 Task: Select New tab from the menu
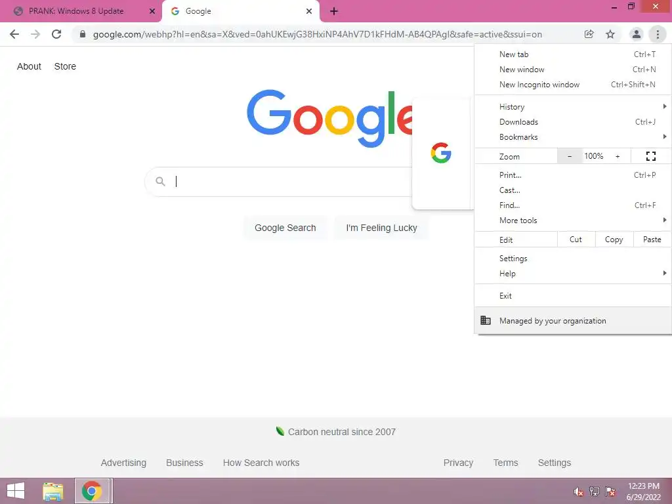click(x=572, y=54)
